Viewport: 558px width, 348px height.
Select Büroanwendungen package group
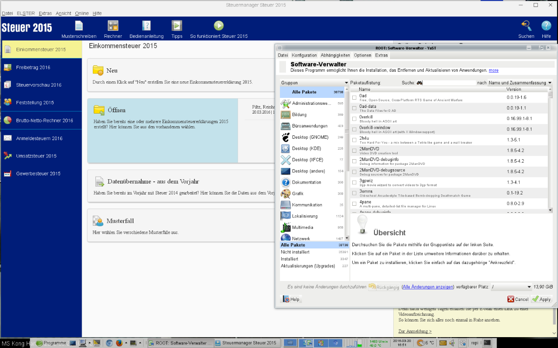point(312,126)
